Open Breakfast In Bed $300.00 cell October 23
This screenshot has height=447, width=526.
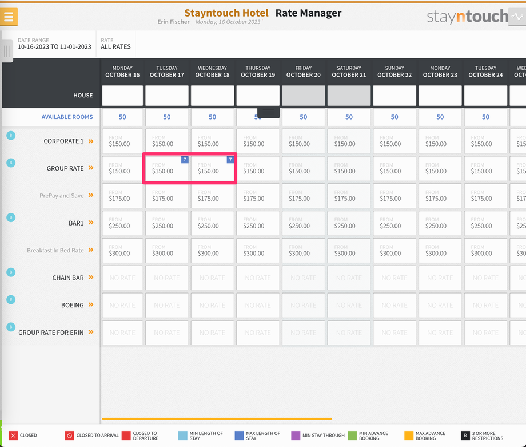[x=440, y=251]
